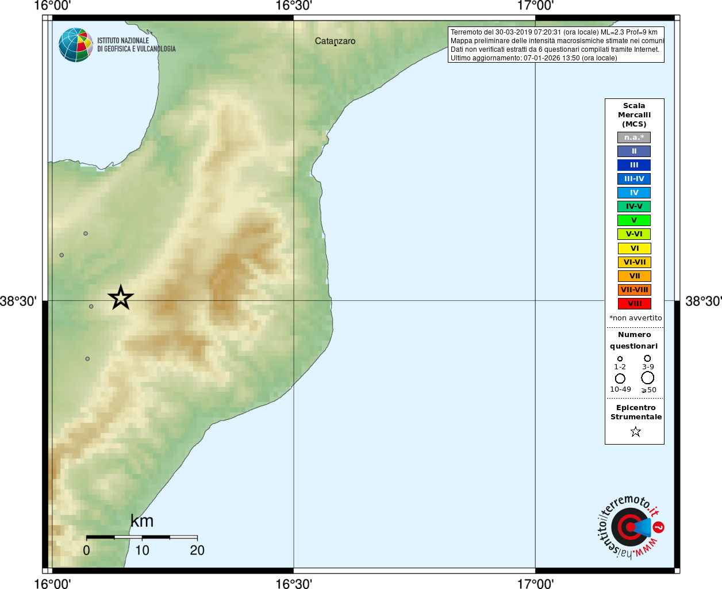Click the epicenter star on the map
722x589 pixels.
[121, 297]
